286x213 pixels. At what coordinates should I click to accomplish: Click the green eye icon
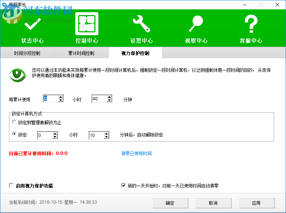coord(18,75)
